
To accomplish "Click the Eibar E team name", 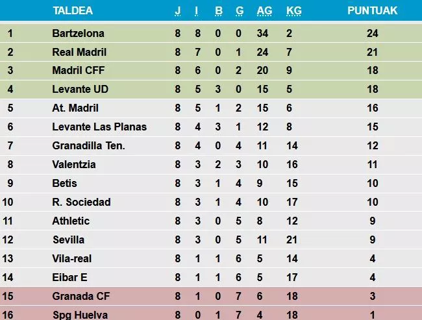I will pyautogui.click(x=69, y=277).
